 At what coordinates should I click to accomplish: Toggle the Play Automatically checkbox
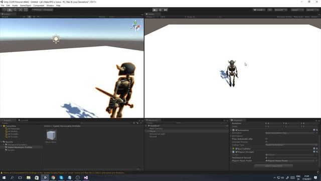coord(266,139)
